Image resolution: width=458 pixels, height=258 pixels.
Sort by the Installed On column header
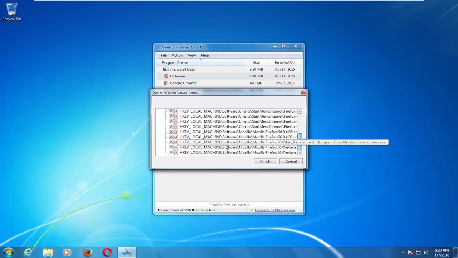(x=284, y=62)
